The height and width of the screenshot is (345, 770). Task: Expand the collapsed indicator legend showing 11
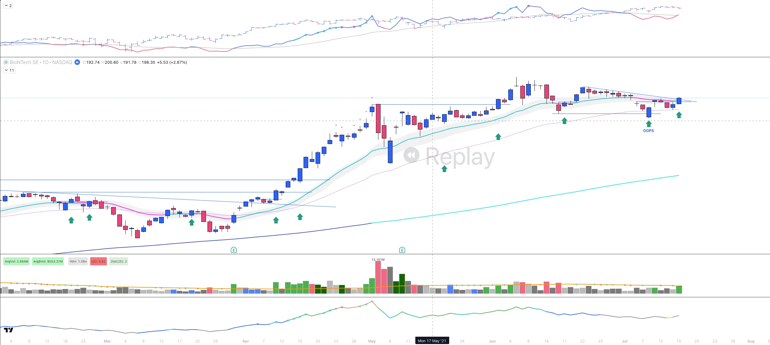(9, 70)
